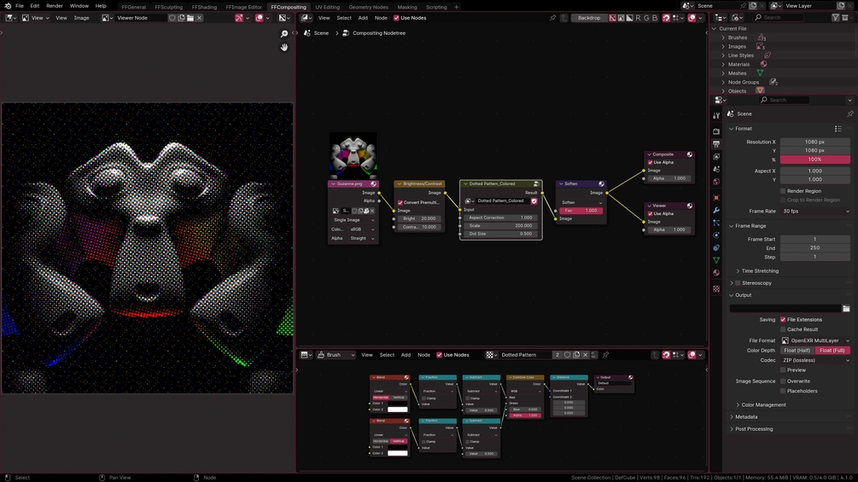Open the Brush type dropdown in lower editor
This screenshot has height=482, width=858.
pyautogui.click(x=336, y=355)
